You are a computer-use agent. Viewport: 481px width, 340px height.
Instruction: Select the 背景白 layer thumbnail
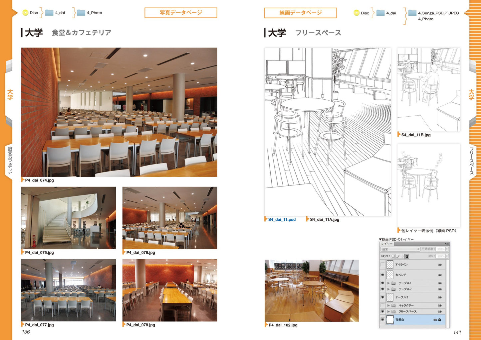(390, 320)
